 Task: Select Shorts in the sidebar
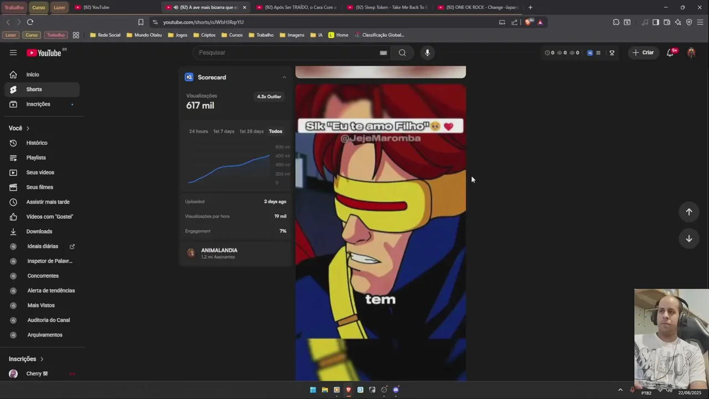[42, 89]
